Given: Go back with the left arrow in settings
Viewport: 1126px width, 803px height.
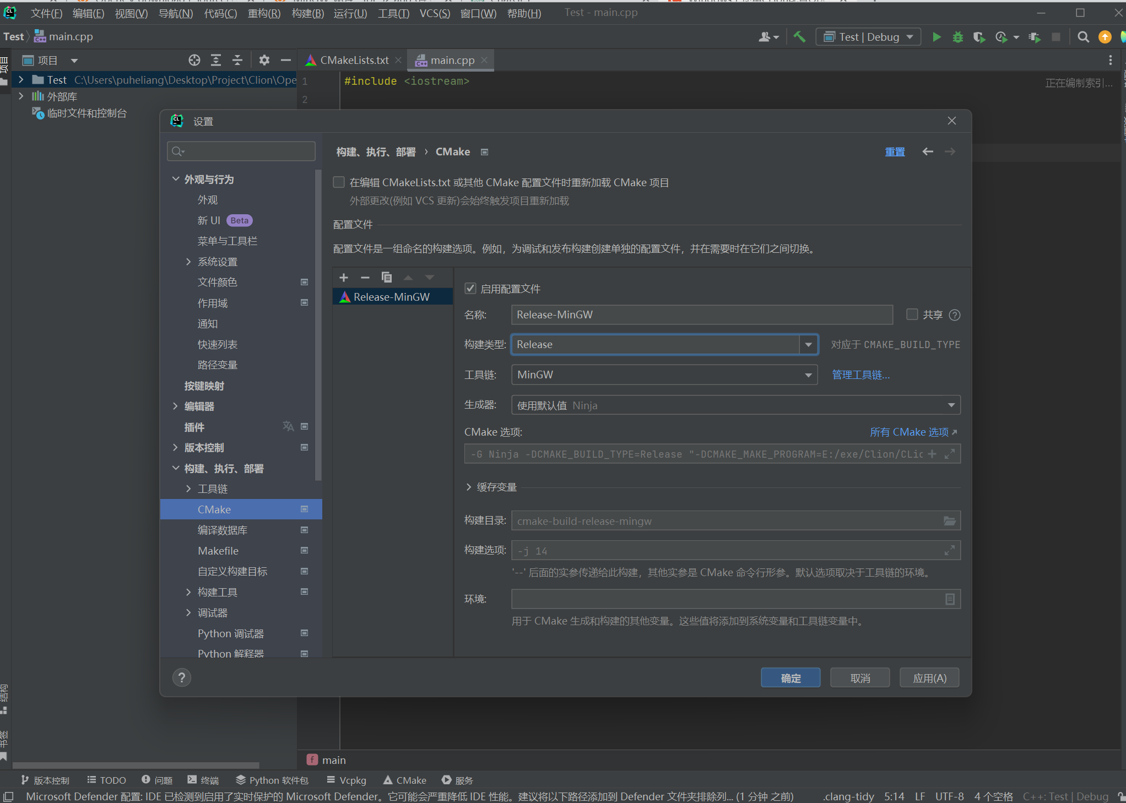Looking at the screenshot, I should coord(928,151).
